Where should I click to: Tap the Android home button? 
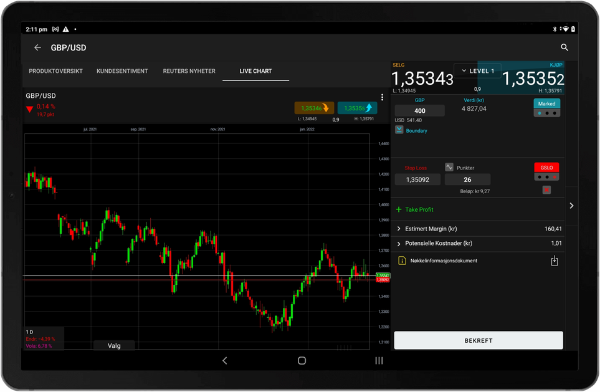click(301, 360)
